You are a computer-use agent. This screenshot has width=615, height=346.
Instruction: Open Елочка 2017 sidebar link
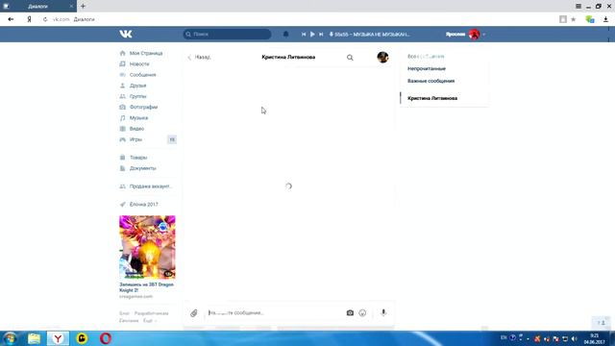(143, 205)
